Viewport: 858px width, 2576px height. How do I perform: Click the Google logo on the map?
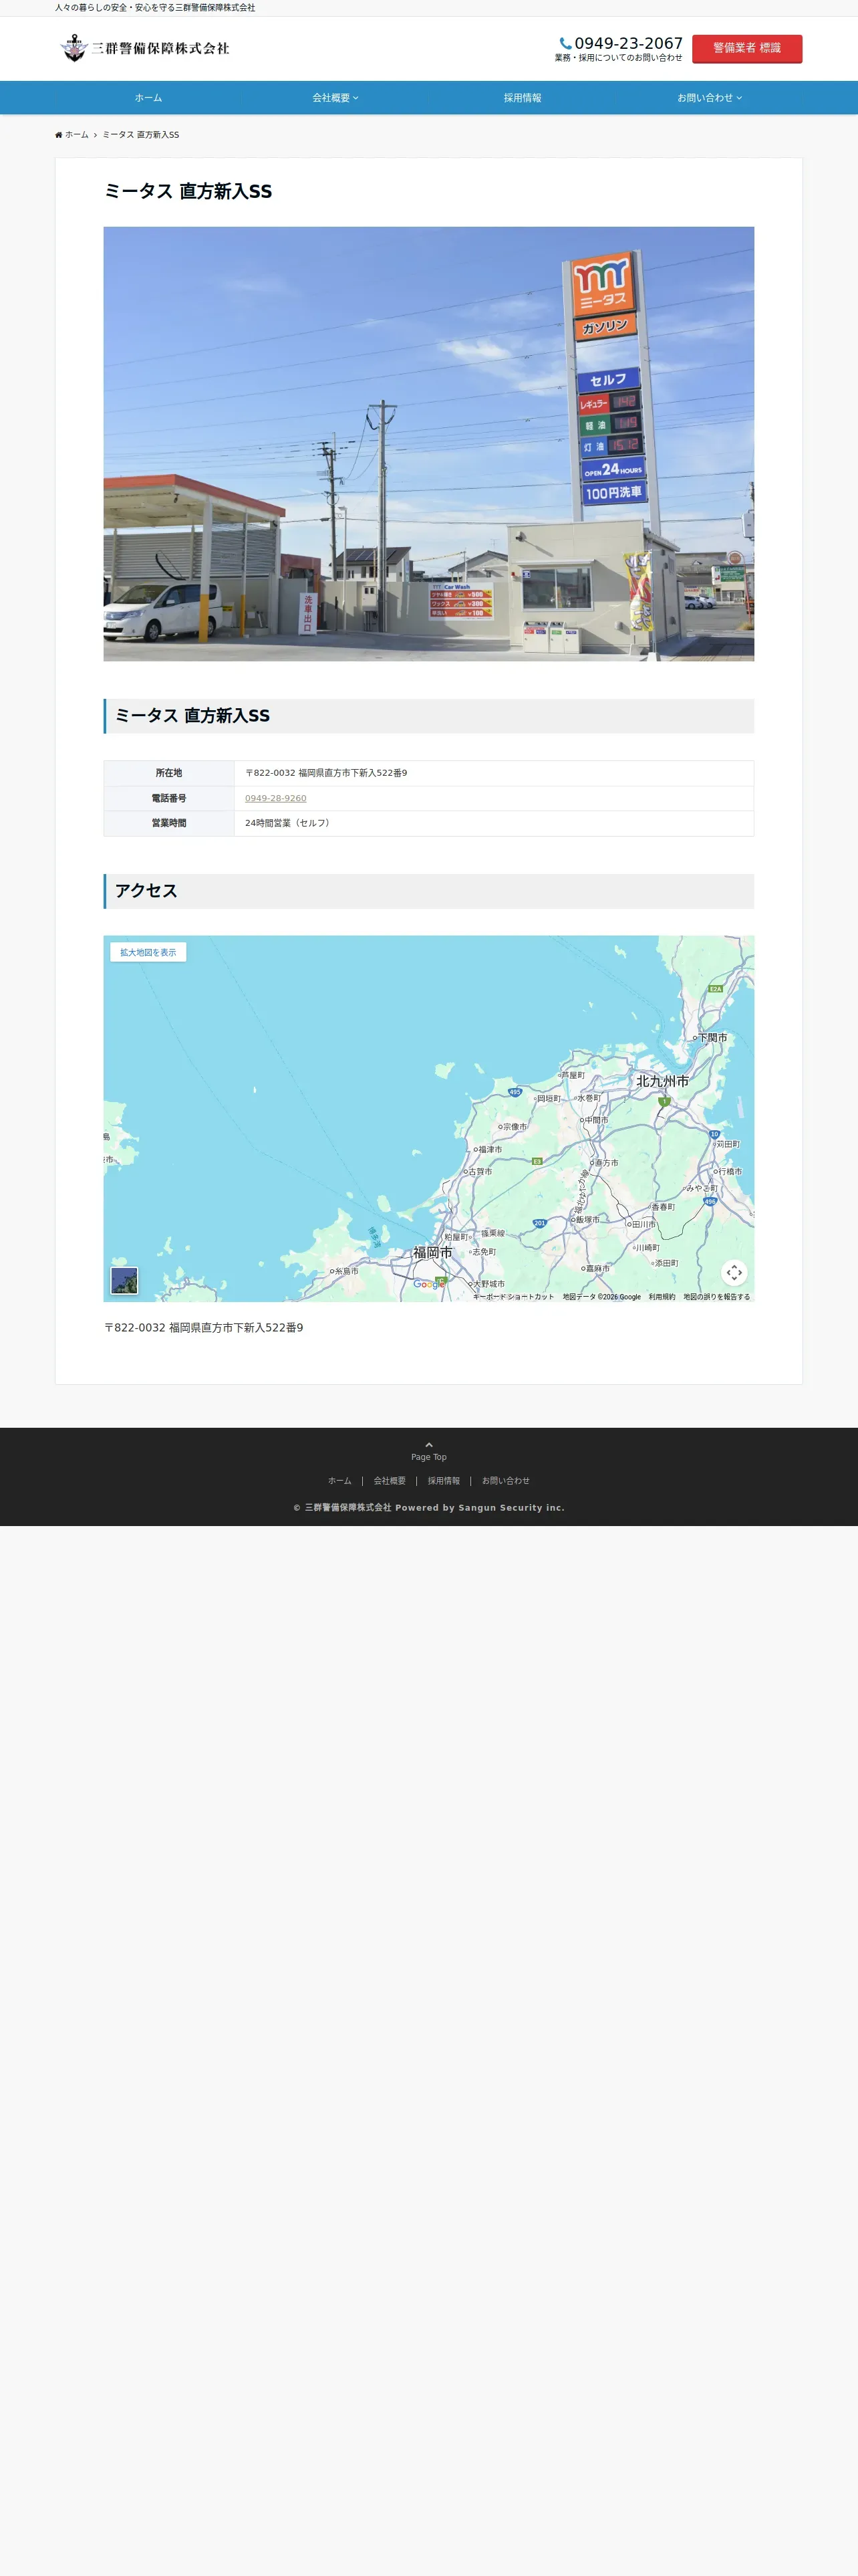(x=430, y=1285)
